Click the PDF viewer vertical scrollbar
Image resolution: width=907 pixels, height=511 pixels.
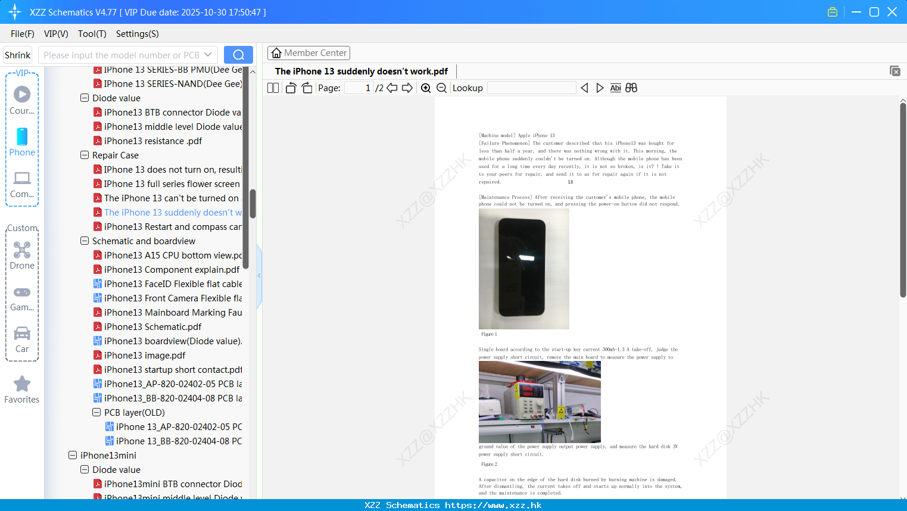click(903, 200)
